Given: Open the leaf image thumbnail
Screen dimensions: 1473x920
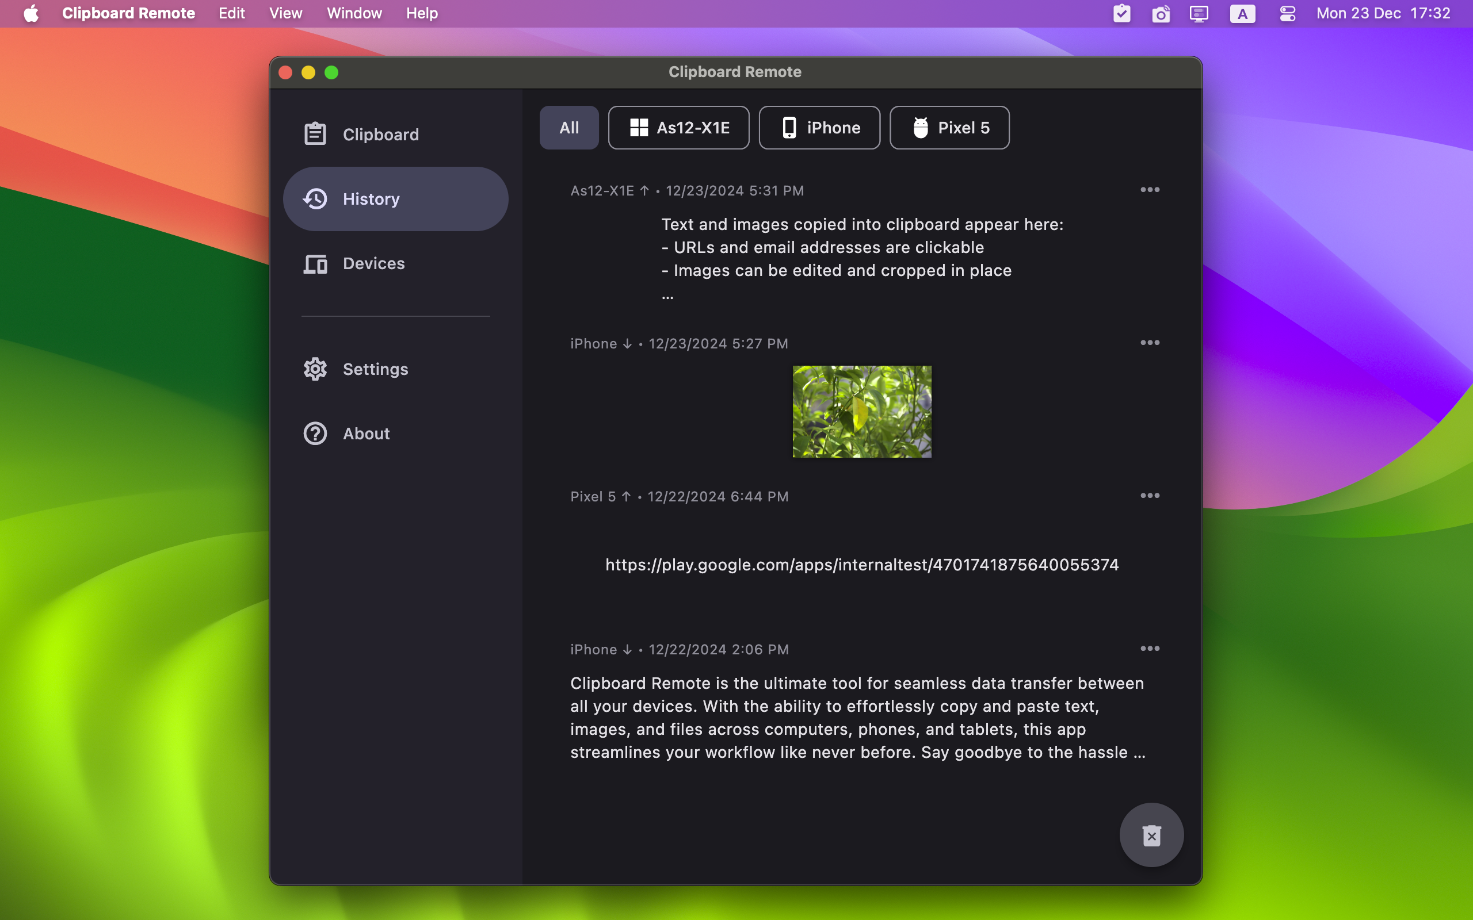Looking at the screenshot, I should (x=862, y=411).
